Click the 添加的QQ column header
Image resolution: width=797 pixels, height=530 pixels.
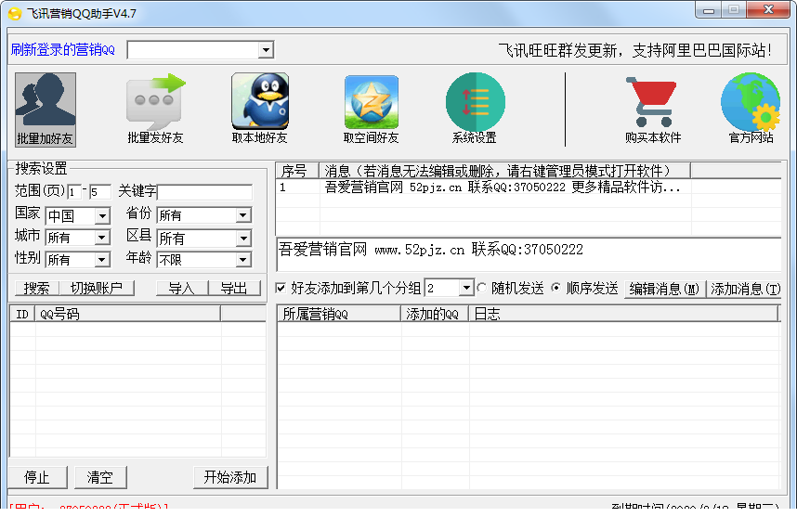434,314
